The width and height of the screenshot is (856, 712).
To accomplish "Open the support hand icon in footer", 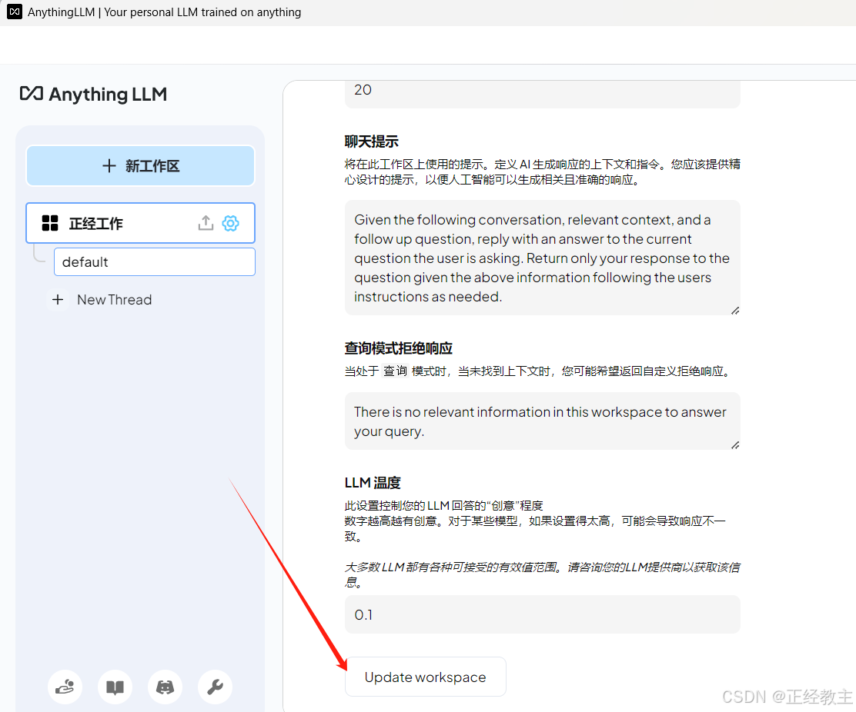I will tap(65, 687).
